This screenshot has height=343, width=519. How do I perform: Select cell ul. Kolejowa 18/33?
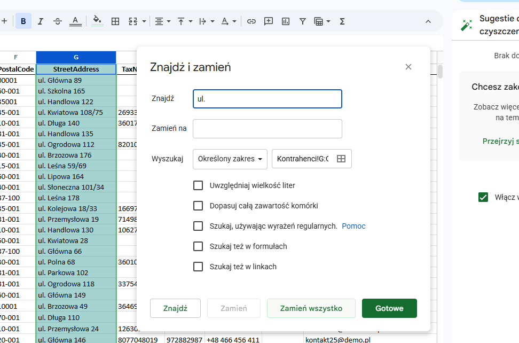click(76, 208)
